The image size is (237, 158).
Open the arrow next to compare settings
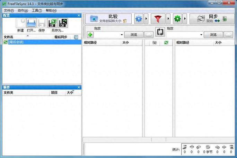click(146, 18)
